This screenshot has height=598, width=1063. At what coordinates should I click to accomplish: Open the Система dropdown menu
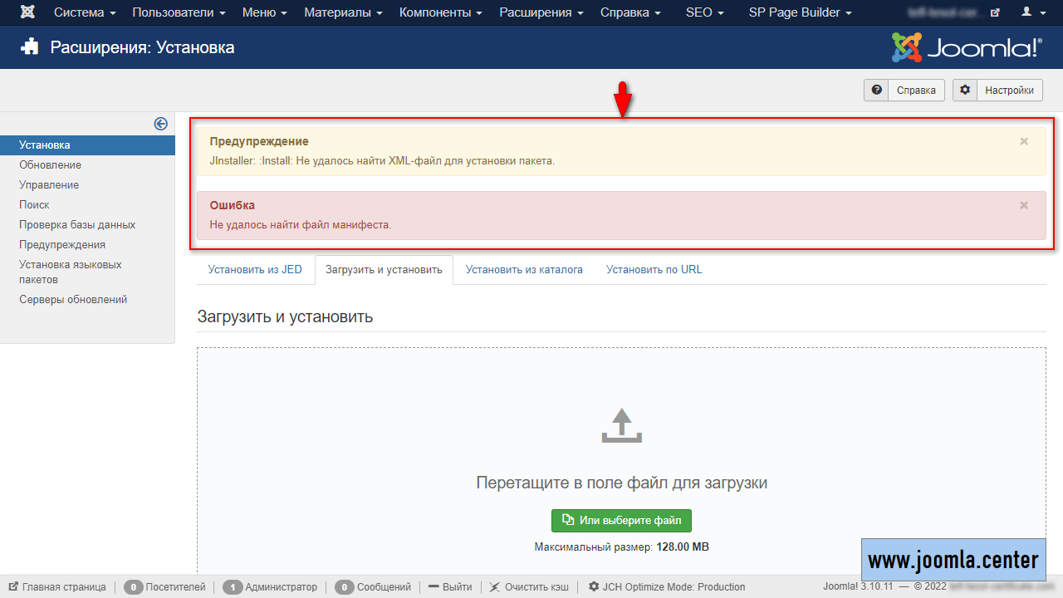(85, 12)
